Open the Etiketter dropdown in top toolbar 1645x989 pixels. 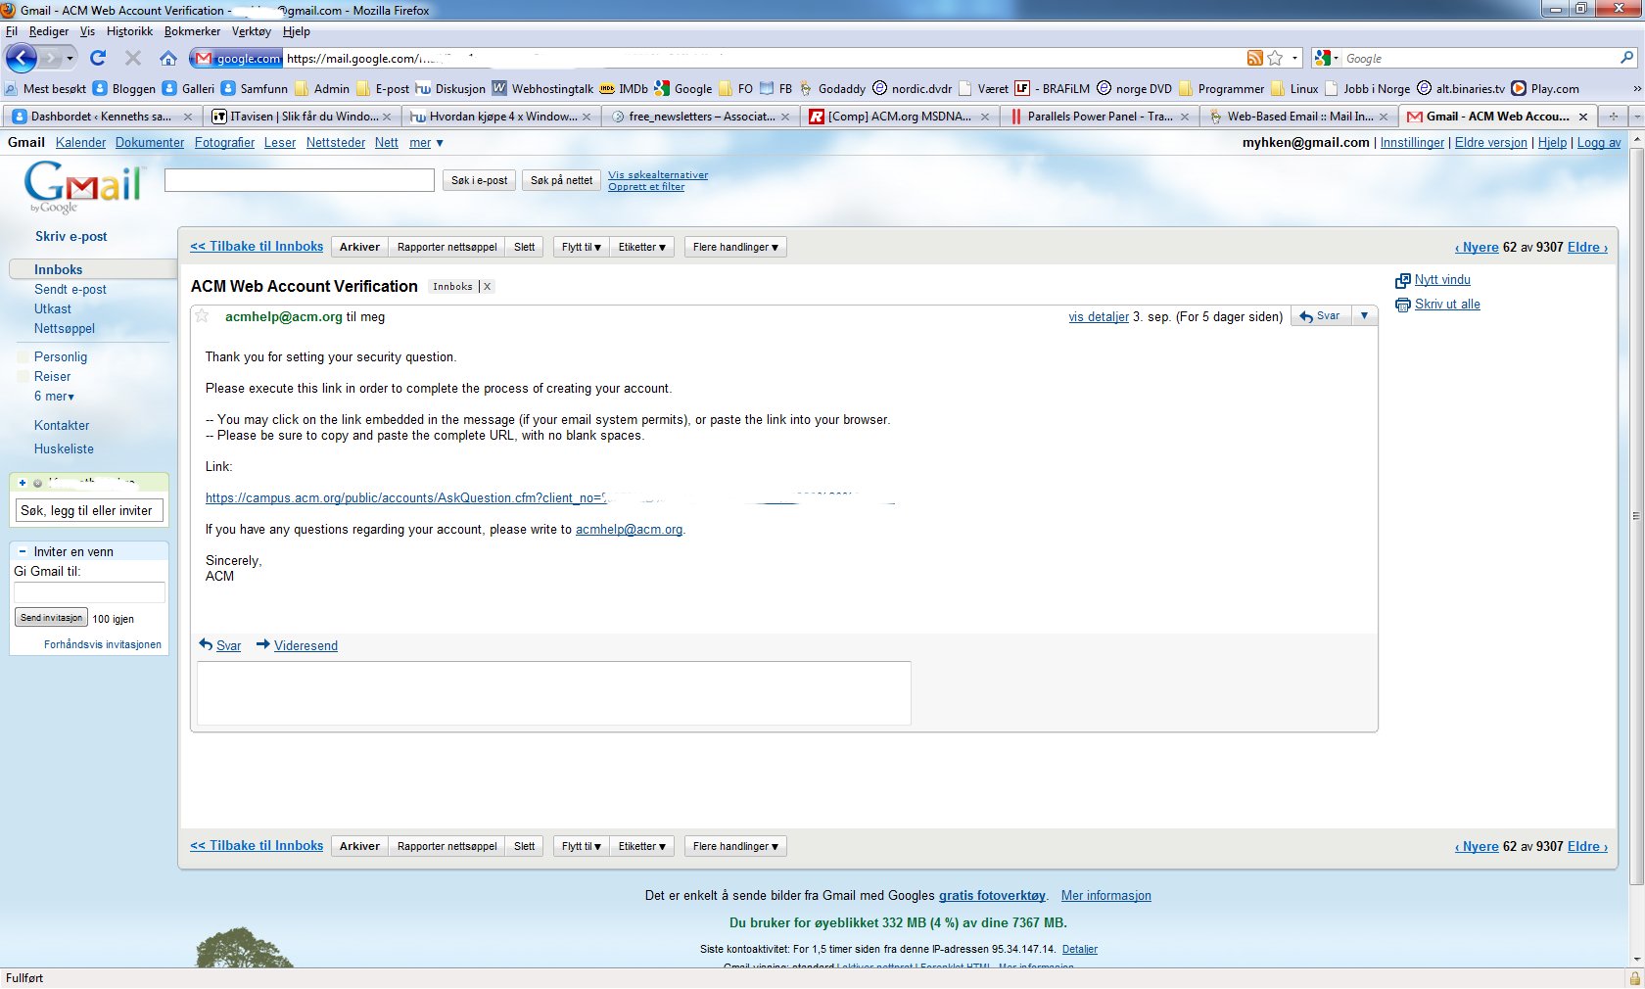[x=641, y=247]
